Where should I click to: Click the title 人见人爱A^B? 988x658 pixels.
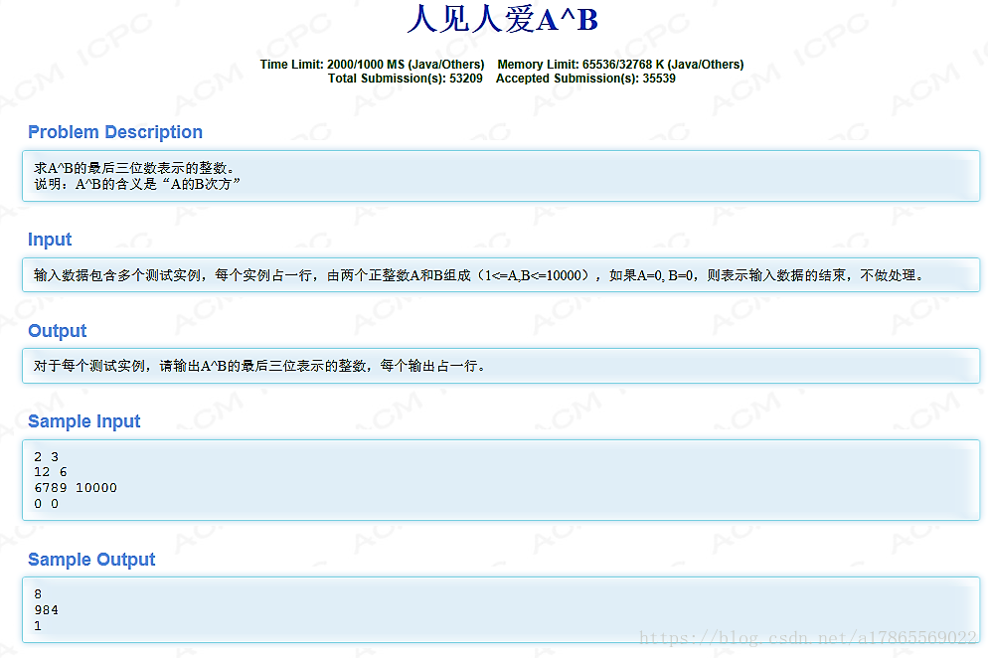click(x=502, y=19)
